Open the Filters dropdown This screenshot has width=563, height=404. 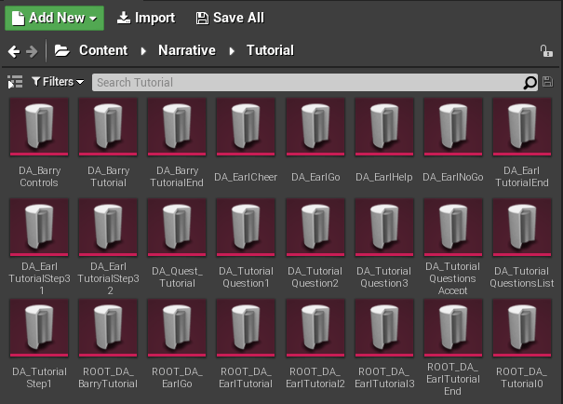(x=58, y=83)
